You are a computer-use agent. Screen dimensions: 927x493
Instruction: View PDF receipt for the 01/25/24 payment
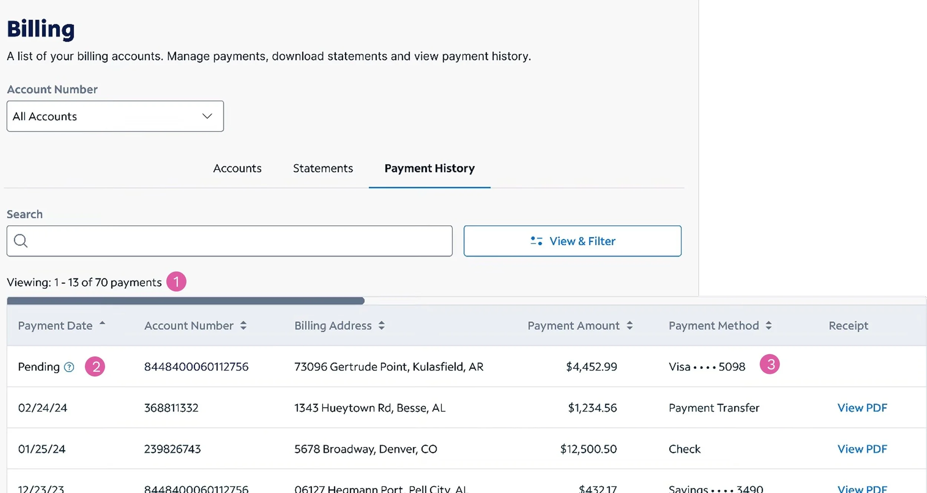862,449
